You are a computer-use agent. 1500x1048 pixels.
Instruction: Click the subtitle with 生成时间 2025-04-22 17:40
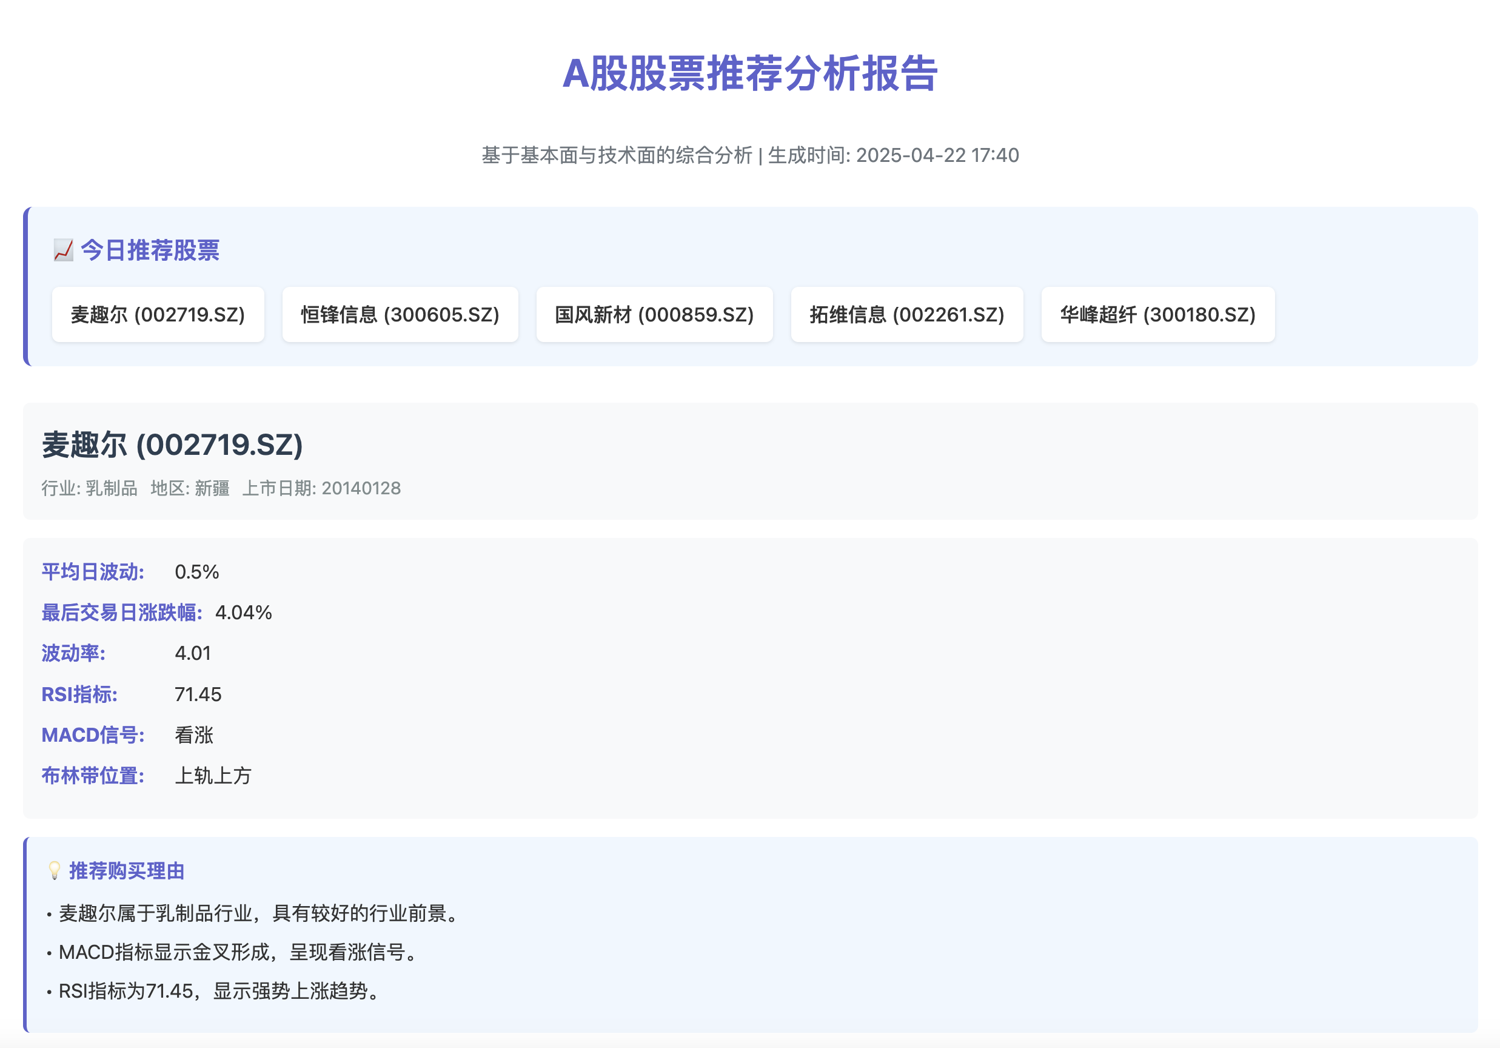[750, 155]
